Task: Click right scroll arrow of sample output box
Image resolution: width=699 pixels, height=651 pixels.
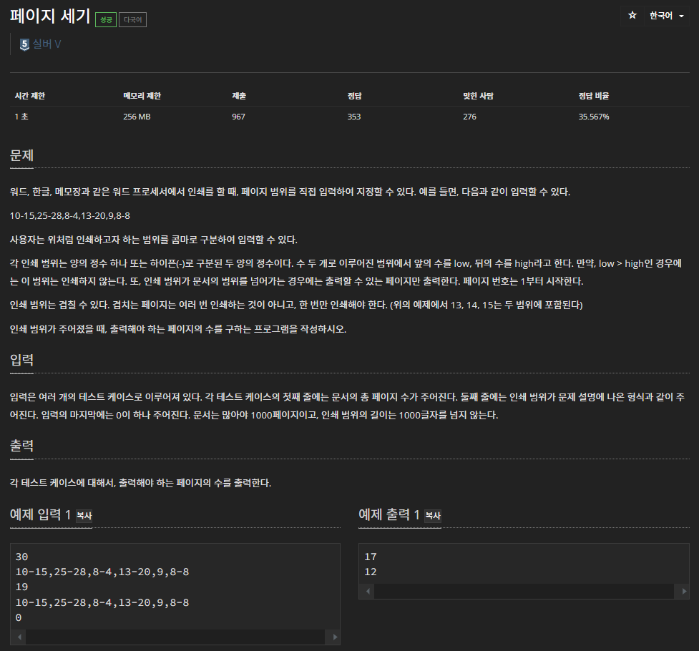Action: pyautogui.click(x=683, y=591)
